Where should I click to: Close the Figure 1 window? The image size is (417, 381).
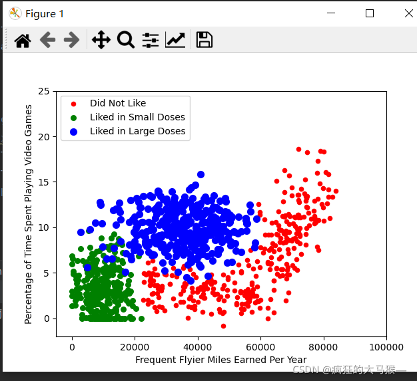tap(409, 13)
